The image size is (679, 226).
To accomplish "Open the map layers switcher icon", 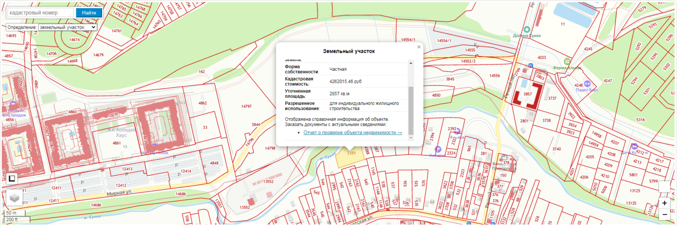I will pyautogui.click(x=14, y=198).
